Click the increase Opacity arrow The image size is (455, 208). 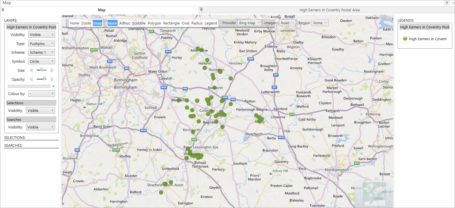point(52,79)
